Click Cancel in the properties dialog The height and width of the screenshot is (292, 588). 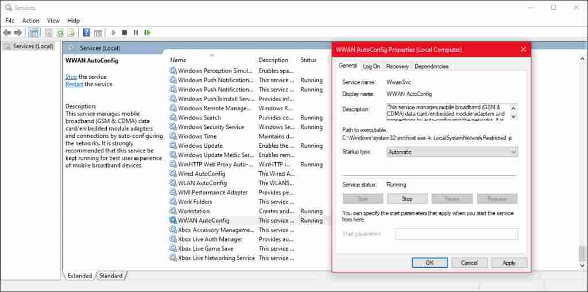tap(469, 263)
